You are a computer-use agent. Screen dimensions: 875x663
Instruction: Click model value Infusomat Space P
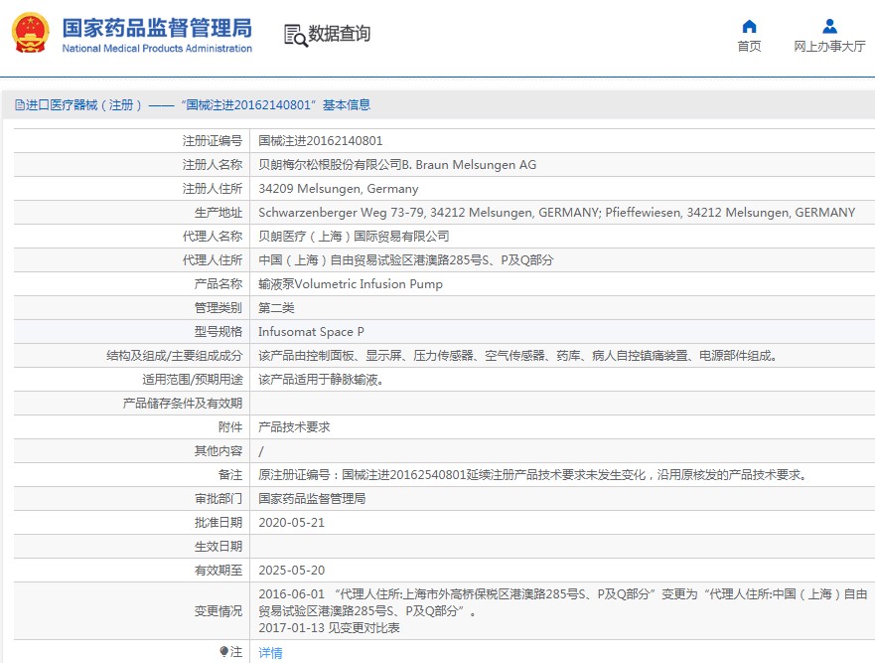311,332
